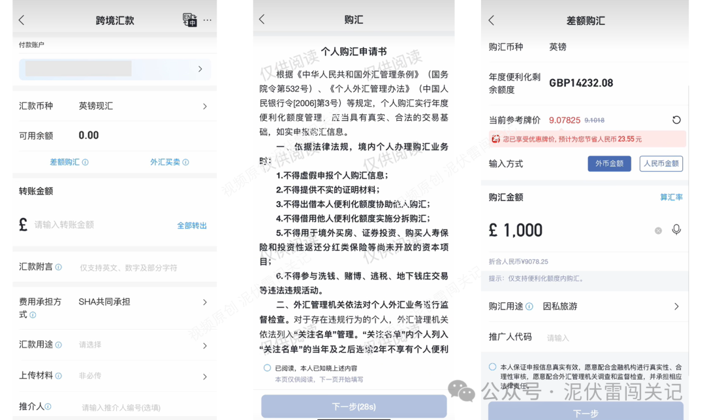Refresh the current reference exchange rate
705x420 pixels.
(x=678, y=120)
